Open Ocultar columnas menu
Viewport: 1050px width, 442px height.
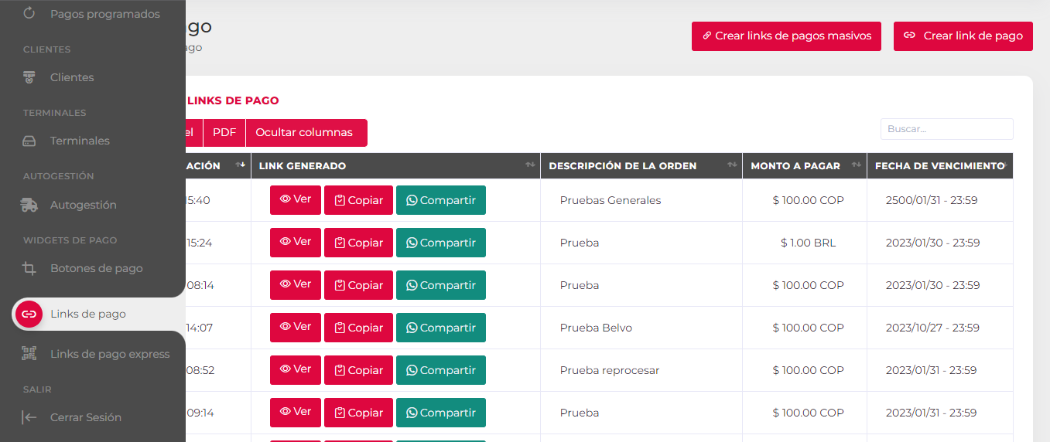pos(305,132)
